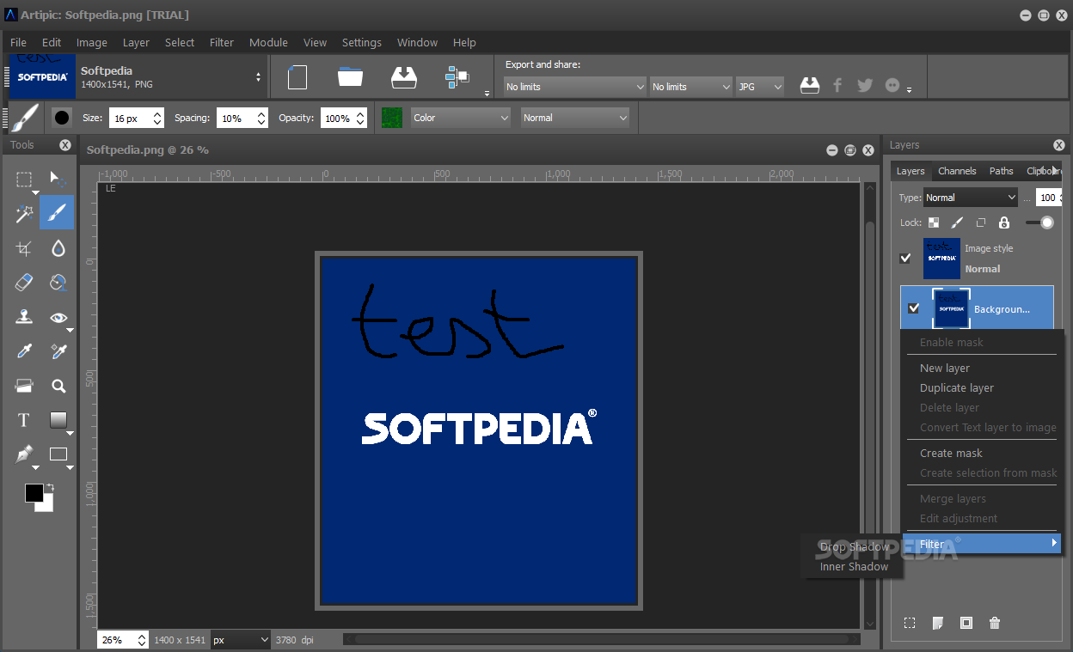Swap foreground and background colors
The image size is (1073, 652).
coord(49,487)
